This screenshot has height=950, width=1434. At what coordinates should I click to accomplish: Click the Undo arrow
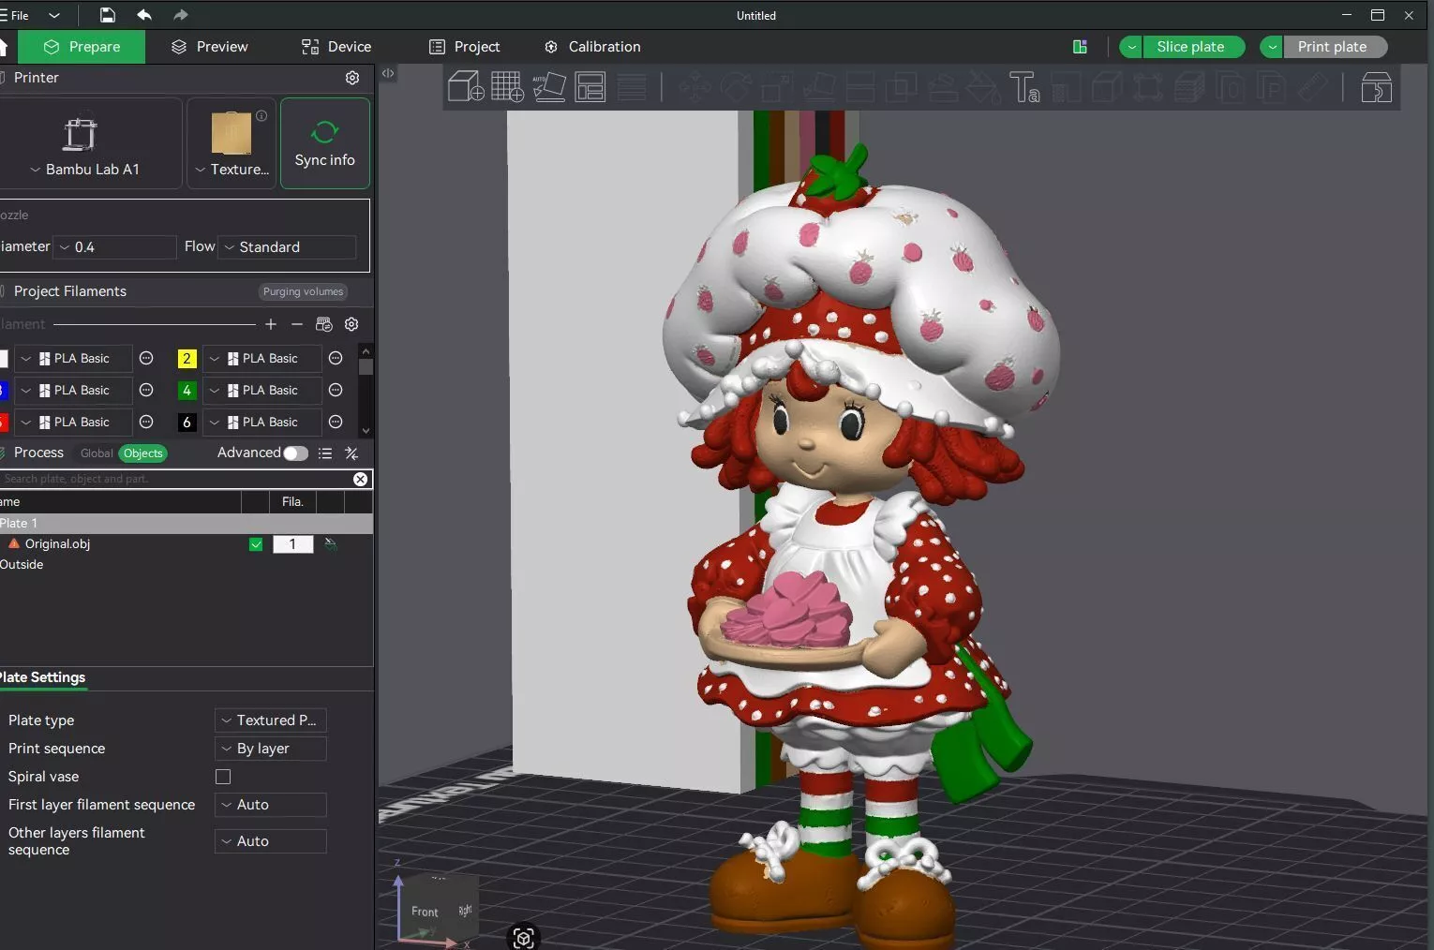(x=144, y=15)
